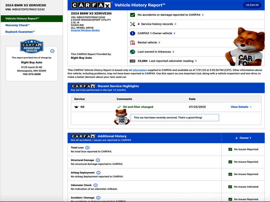Click the VIN text in the sidebar header
The width and height of the screenshot is (270, 202).
coord(25,9)
